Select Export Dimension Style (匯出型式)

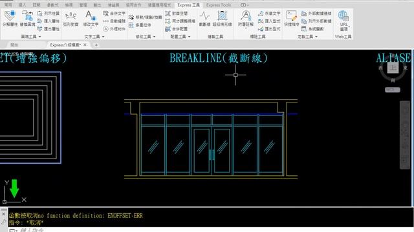269,28
